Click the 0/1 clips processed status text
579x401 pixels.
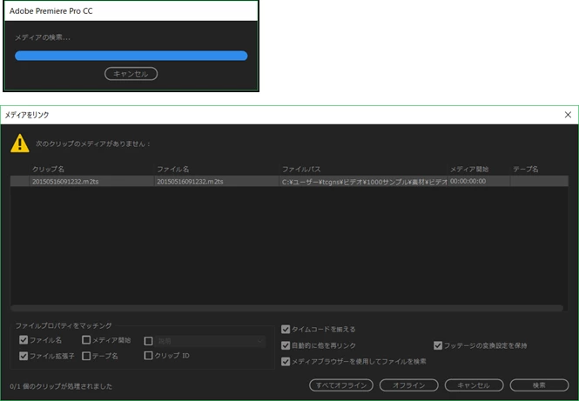[x=61, y=386]
